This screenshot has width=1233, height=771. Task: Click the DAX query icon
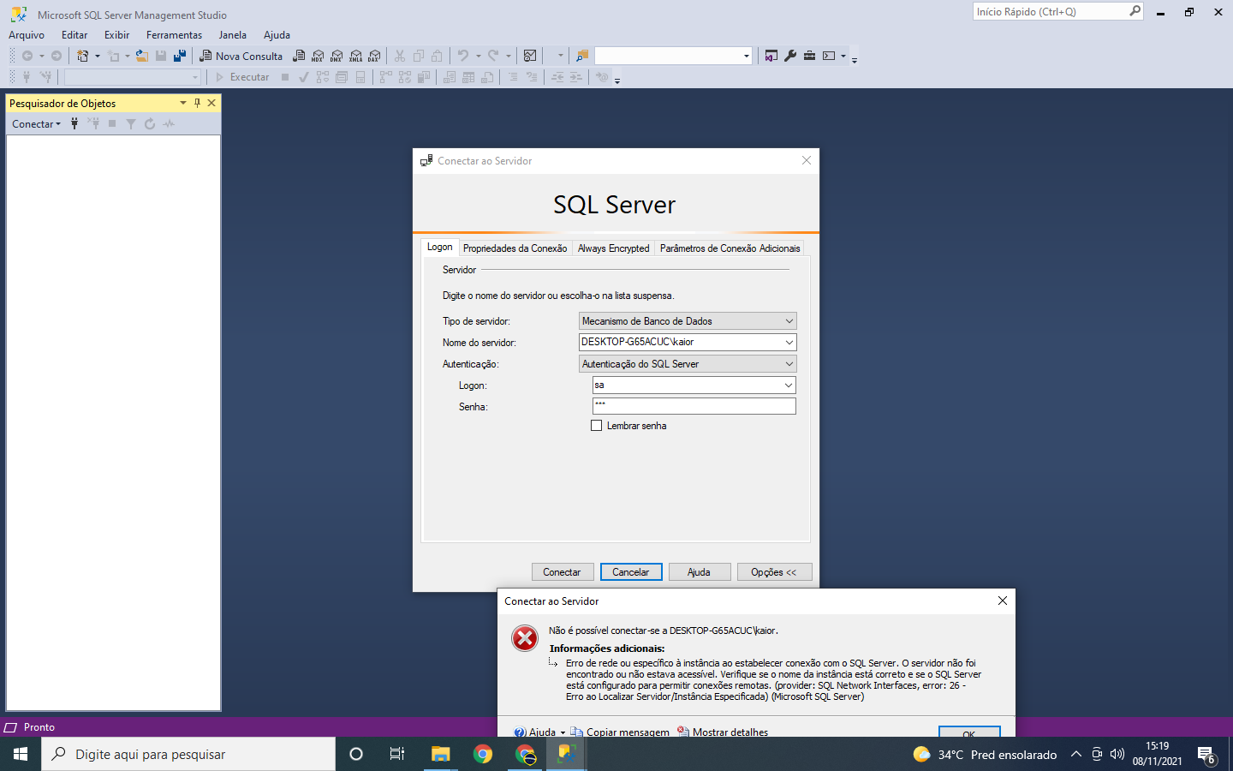pos(374,56)
